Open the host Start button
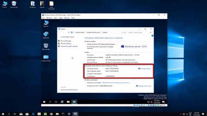Image resolution: width=207 pixels, height=116 pixels. pyautogui.click(x=3, y=114)
